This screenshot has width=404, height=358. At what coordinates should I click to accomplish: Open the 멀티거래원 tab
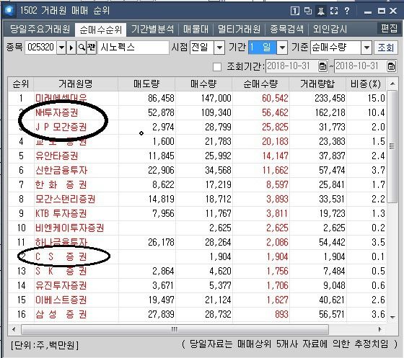click(239, 29)
